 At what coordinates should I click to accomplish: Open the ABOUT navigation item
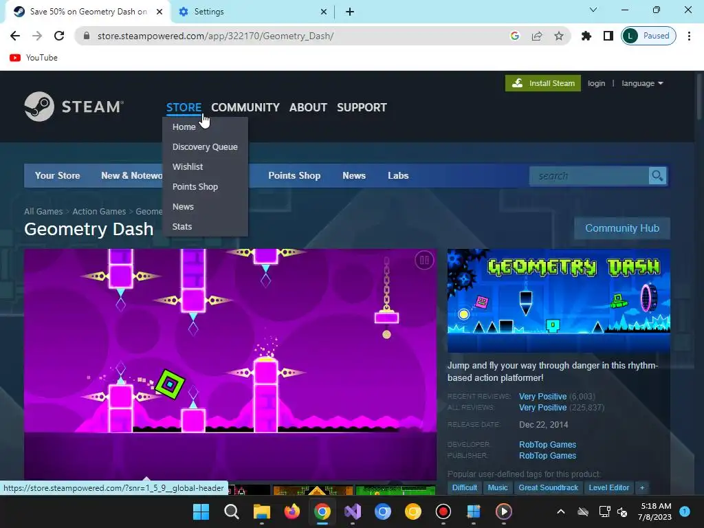pos(308,107)
